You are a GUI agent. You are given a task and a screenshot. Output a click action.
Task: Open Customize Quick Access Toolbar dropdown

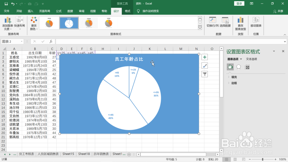tap(43, 4)
